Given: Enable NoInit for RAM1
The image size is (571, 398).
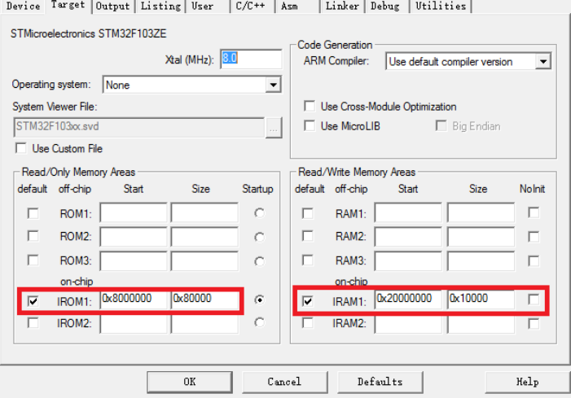Looking at the screenshot, I should pyautogui.click(x=534, y=212).
